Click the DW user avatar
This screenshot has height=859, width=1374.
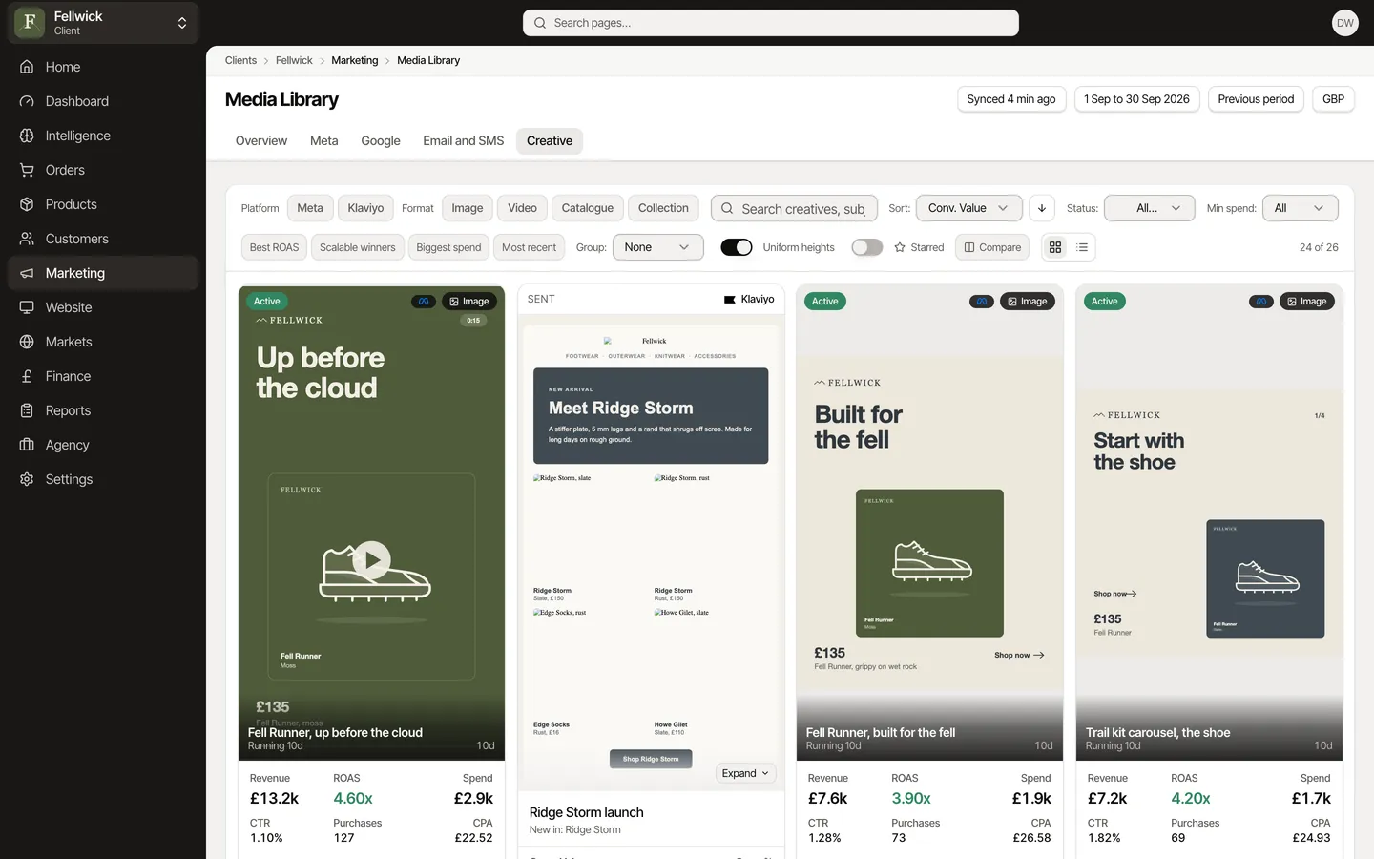point(1344,23)
